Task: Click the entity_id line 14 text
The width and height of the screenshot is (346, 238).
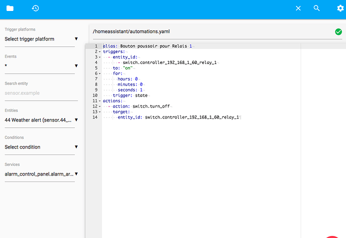Action: coord(179,117)
